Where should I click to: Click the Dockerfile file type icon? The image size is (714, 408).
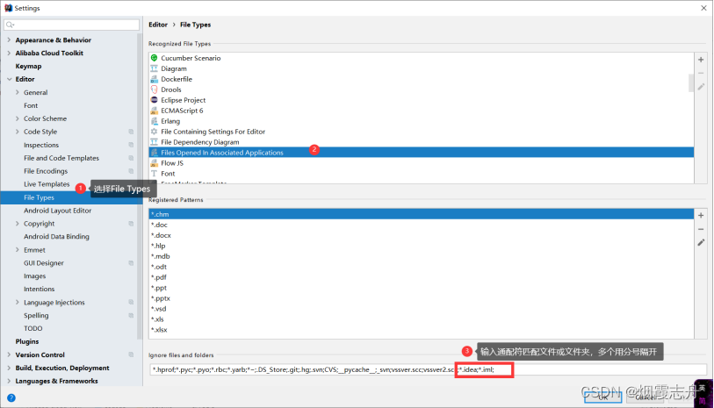point(154,79)
